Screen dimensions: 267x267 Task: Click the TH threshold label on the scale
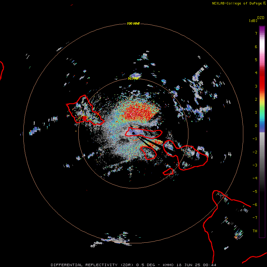pos(255,231)
